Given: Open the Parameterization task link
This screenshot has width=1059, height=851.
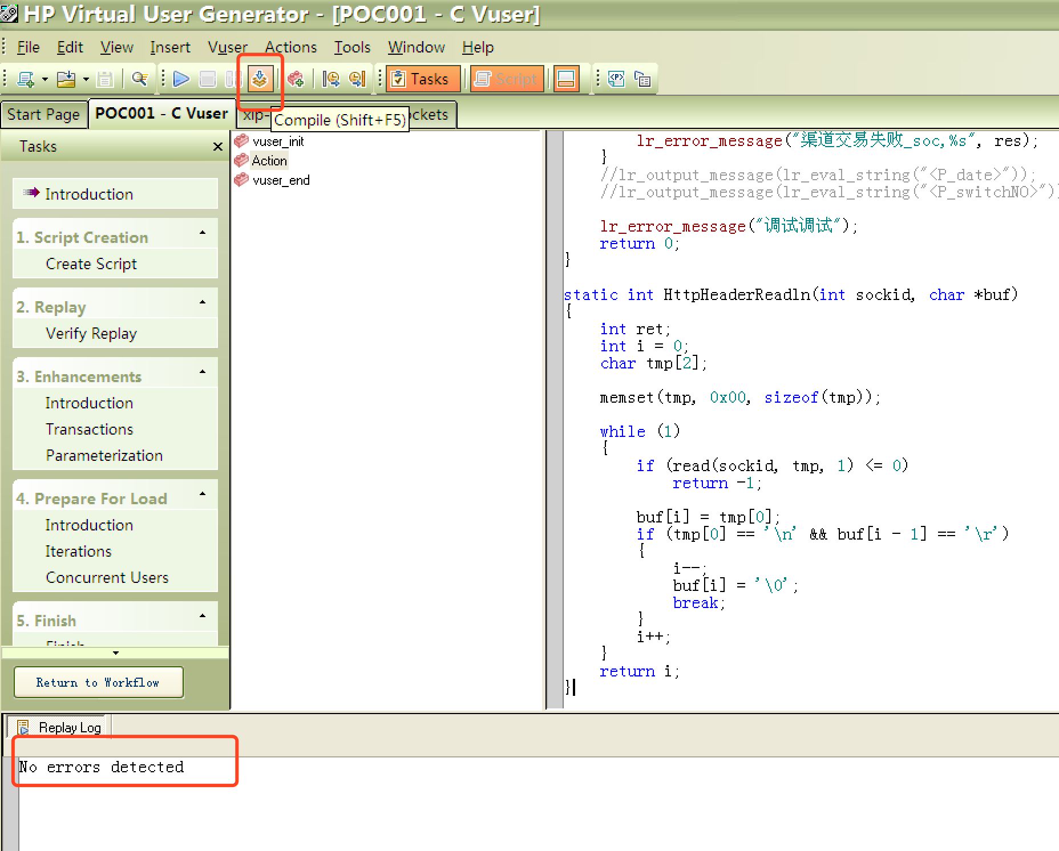Looking at the screenshot, I should [x=104, y=456].
